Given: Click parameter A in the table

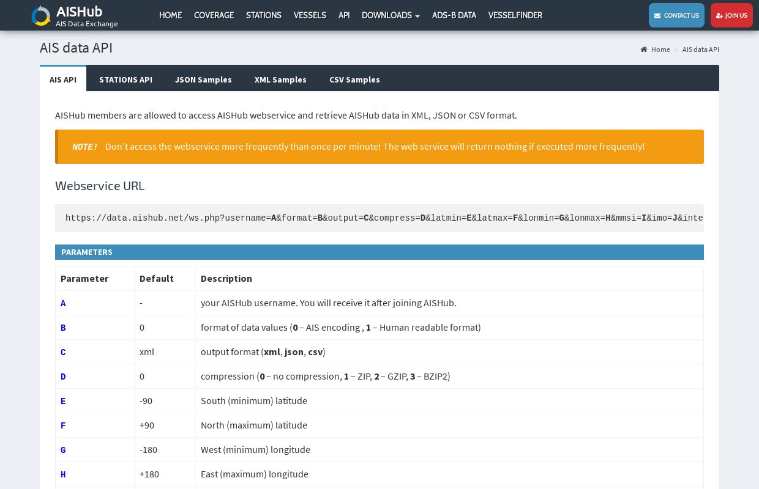Looking at the screenshot, I should [63, 303].
